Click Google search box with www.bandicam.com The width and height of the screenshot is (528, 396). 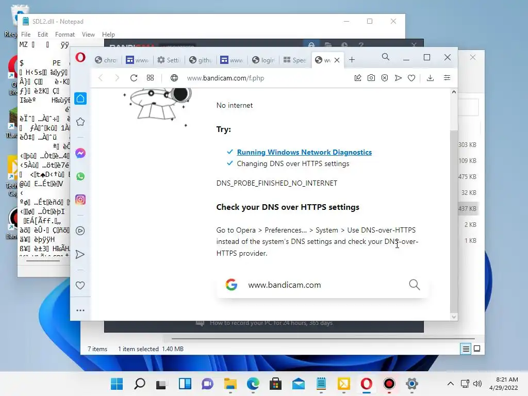[323, 285]
